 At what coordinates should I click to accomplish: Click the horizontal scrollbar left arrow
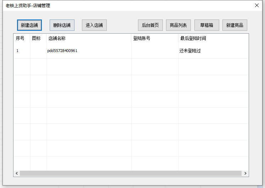click(17, 173)
